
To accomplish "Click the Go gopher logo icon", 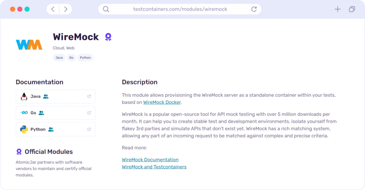I will coord(24,113).
